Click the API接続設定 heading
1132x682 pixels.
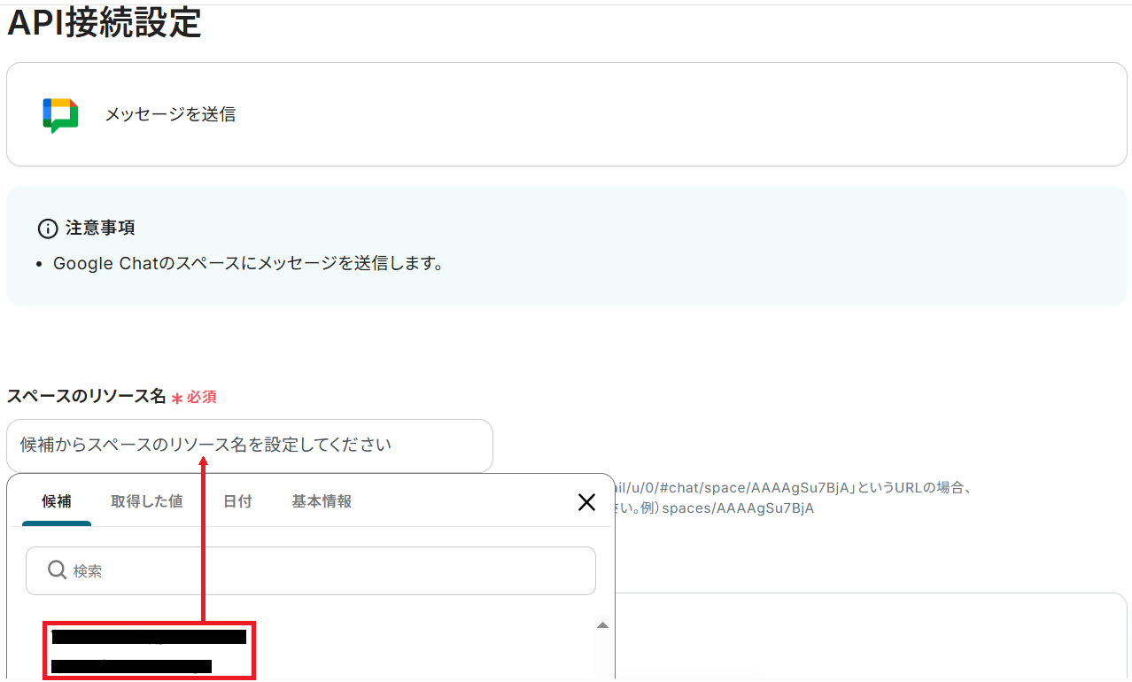(105, 23)
